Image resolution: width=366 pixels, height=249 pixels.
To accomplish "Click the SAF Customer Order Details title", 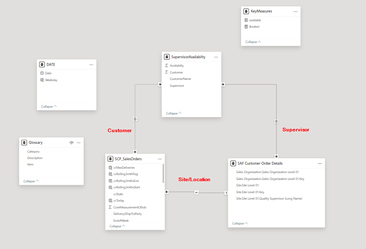I will tap(260, 163).
